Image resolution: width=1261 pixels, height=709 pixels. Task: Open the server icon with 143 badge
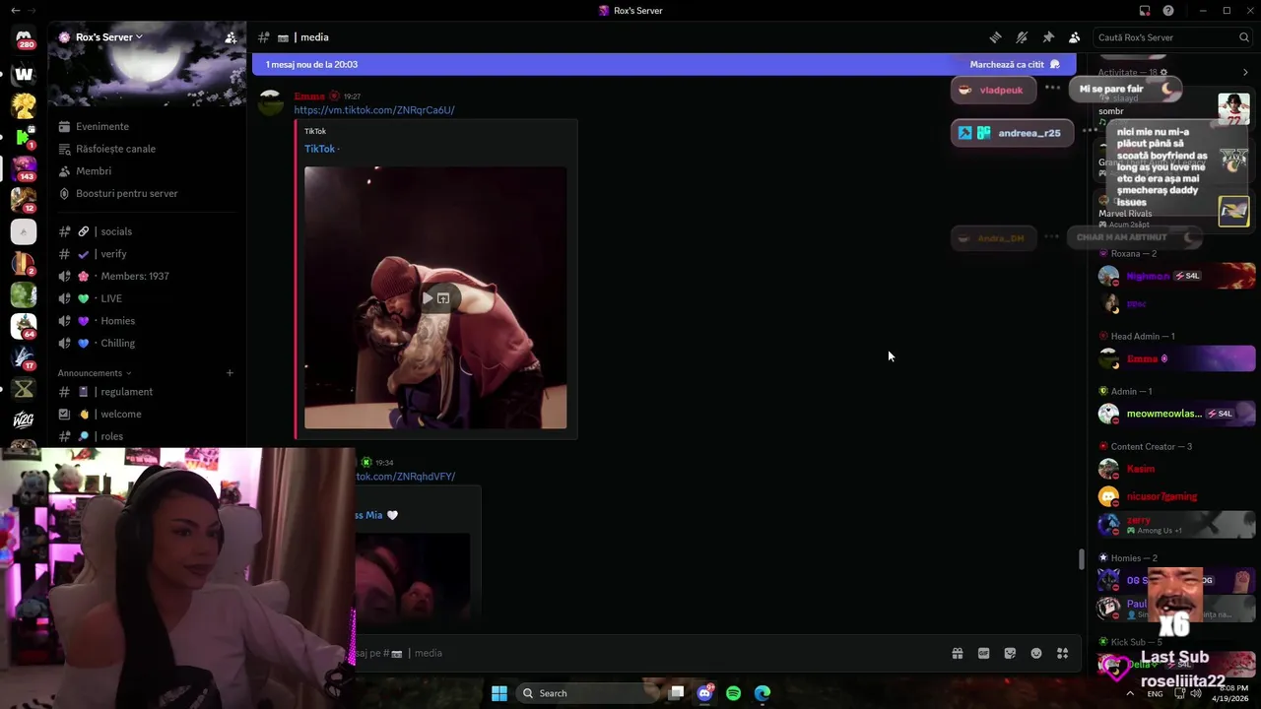click(24, 168)
